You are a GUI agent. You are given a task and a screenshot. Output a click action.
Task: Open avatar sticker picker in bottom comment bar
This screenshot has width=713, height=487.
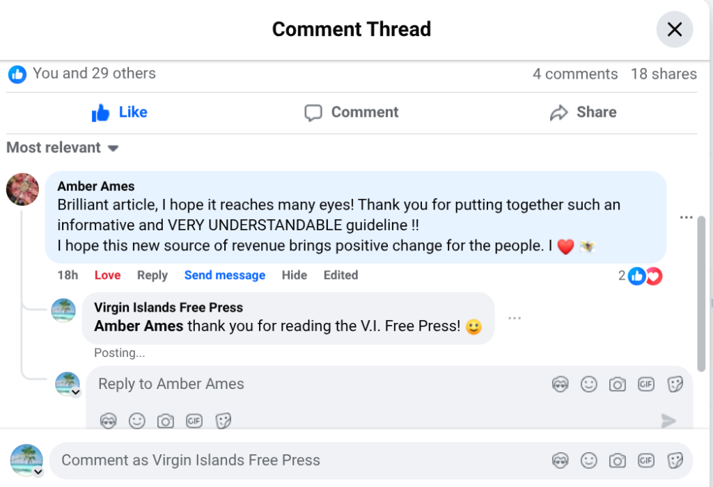point(561,461)
